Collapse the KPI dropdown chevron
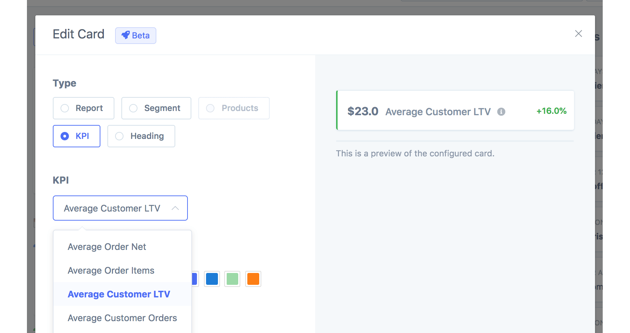 175,208
